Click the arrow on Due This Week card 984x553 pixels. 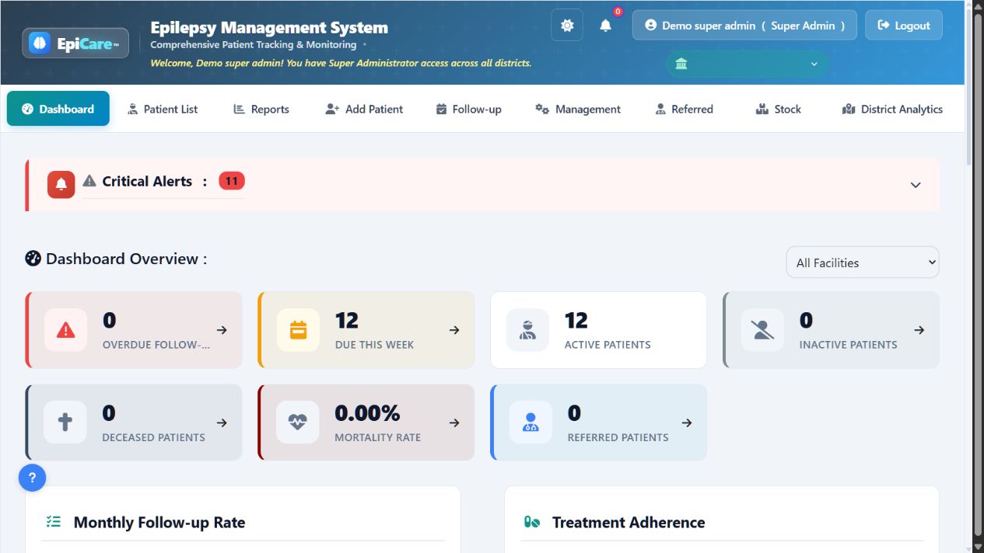[454, 330]
